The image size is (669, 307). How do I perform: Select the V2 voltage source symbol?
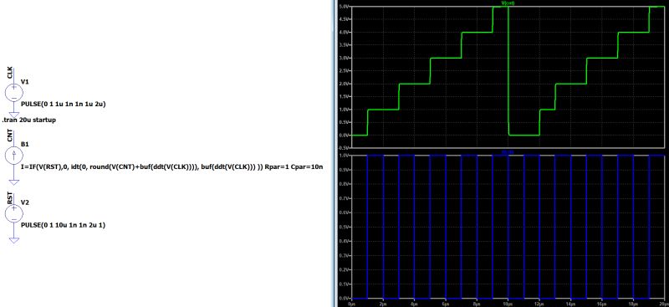[14, 213]
